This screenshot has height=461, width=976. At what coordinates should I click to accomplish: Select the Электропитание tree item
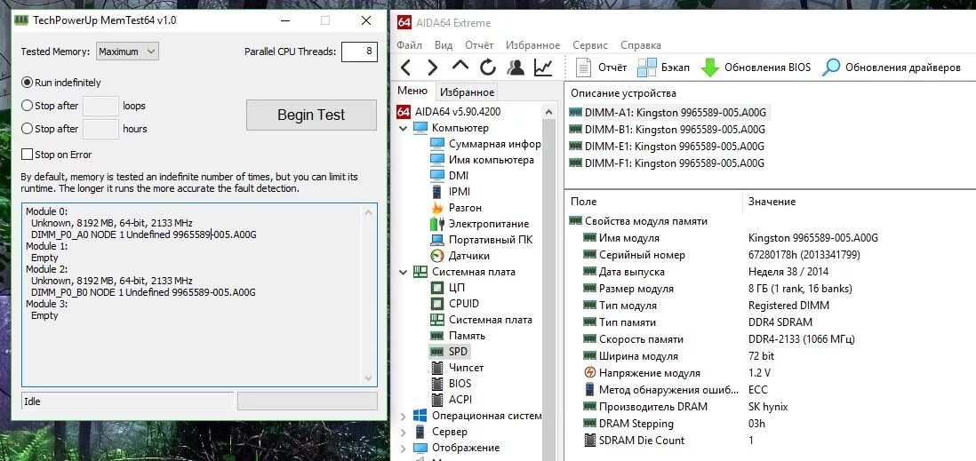coord(480,224)
